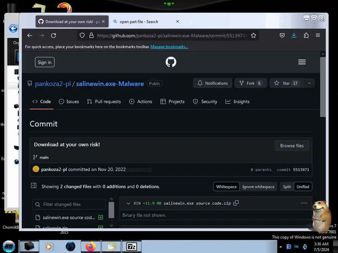338x253 pixels.
Task: Open 7-Zip from taskbar
Action: (132, 246)
